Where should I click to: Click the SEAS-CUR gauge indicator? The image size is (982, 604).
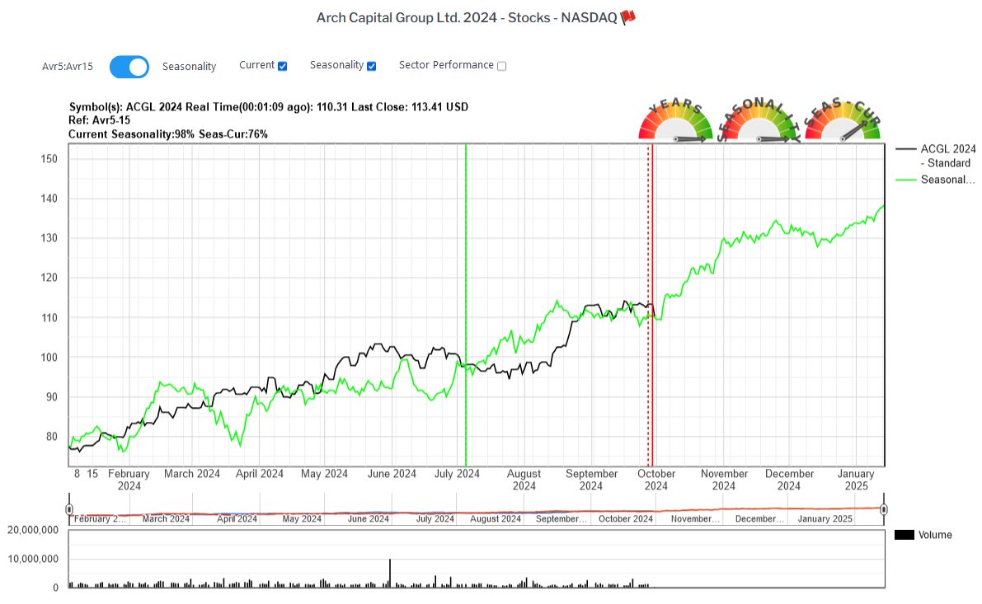click(843, 120)
